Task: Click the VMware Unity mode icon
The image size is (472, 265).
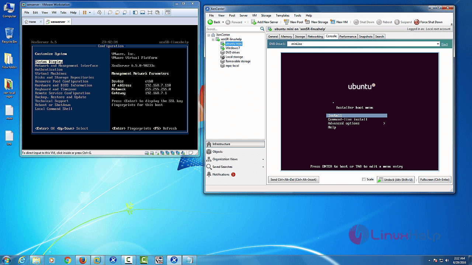Action: [157, 13]
